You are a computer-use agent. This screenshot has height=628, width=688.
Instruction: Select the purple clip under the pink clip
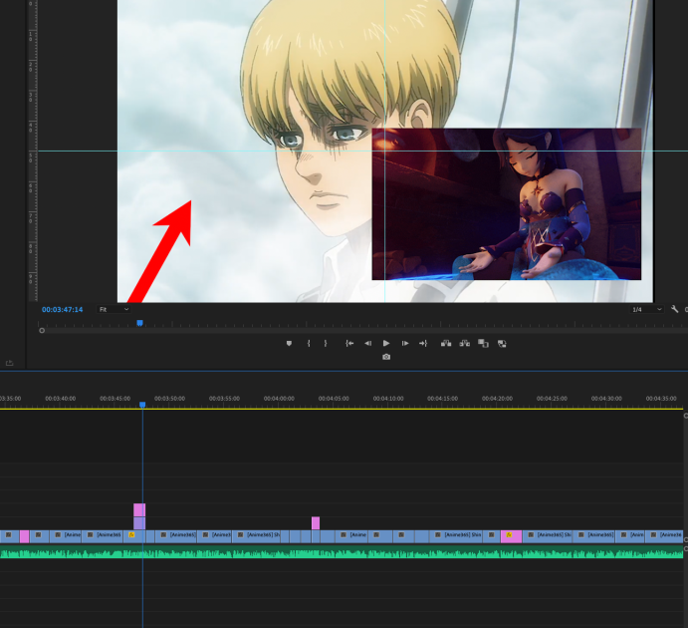139,523
